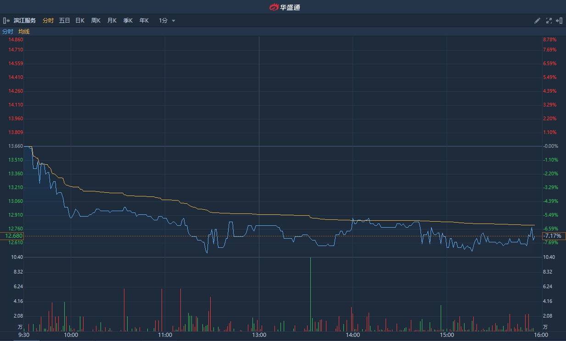The height and width of the screenshot is (341, 566).
Task: Click the right 6.24 volume axis label
Action: pyautogui.click(x=547, y=286)
